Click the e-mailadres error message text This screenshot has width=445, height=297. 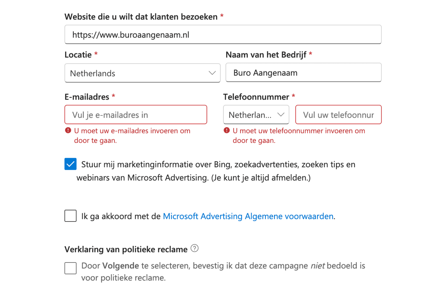132,136
